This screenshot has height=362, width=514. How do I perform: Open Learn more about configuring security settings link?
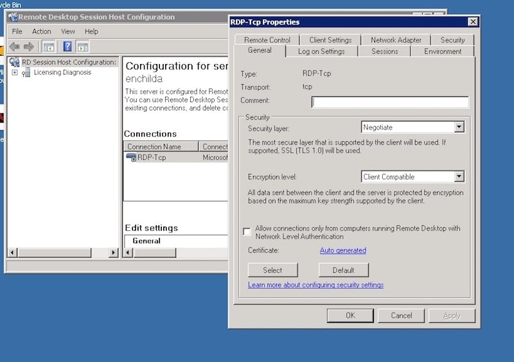pyautogui.click(x=315, y=285)
